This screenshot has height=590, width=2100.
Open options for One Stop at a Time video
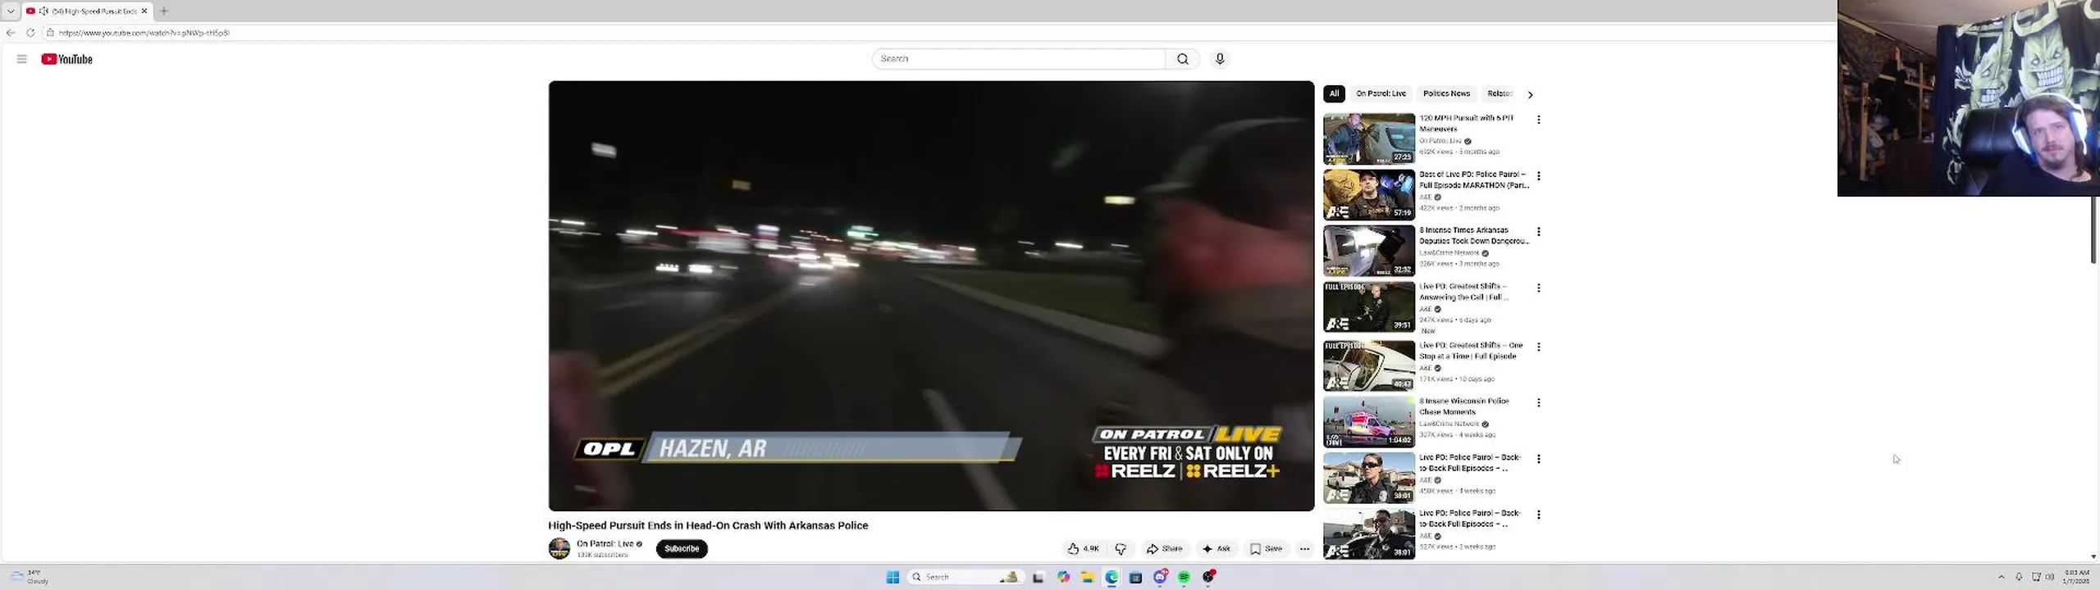[x=1538, y=347]
